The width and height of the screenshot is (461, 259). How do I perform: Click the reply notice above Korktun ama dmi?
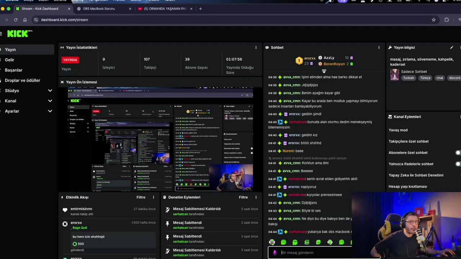(x=308, y=158)
